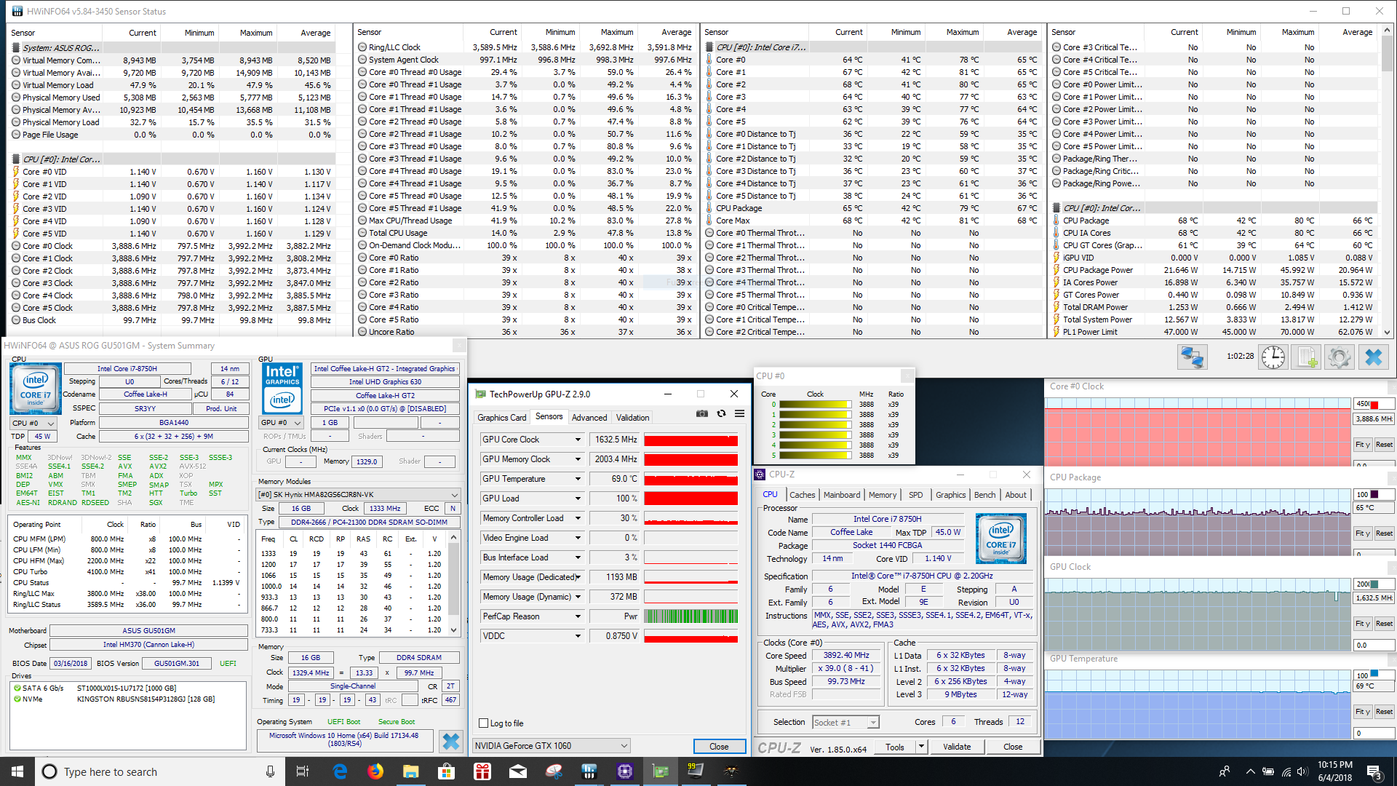Open the GPU-Z hamburger menu
This screenshot has width=1397, height=786.
pos(739,413)
